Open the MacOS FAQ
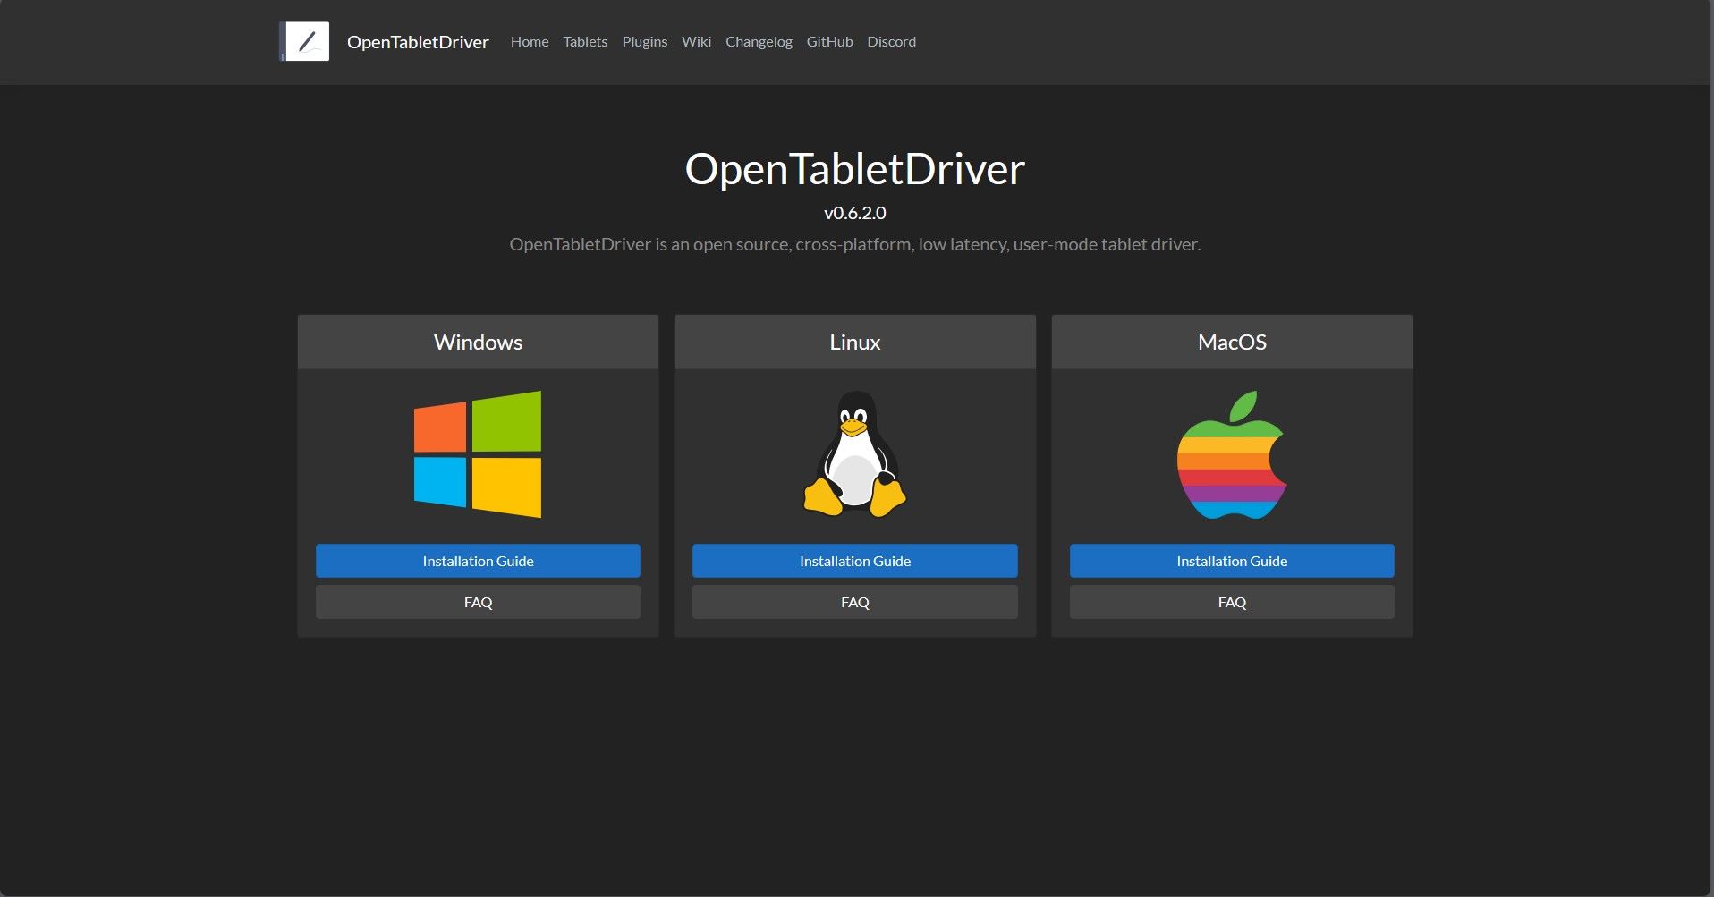 pyautogui.click(x=1232, y=602)
